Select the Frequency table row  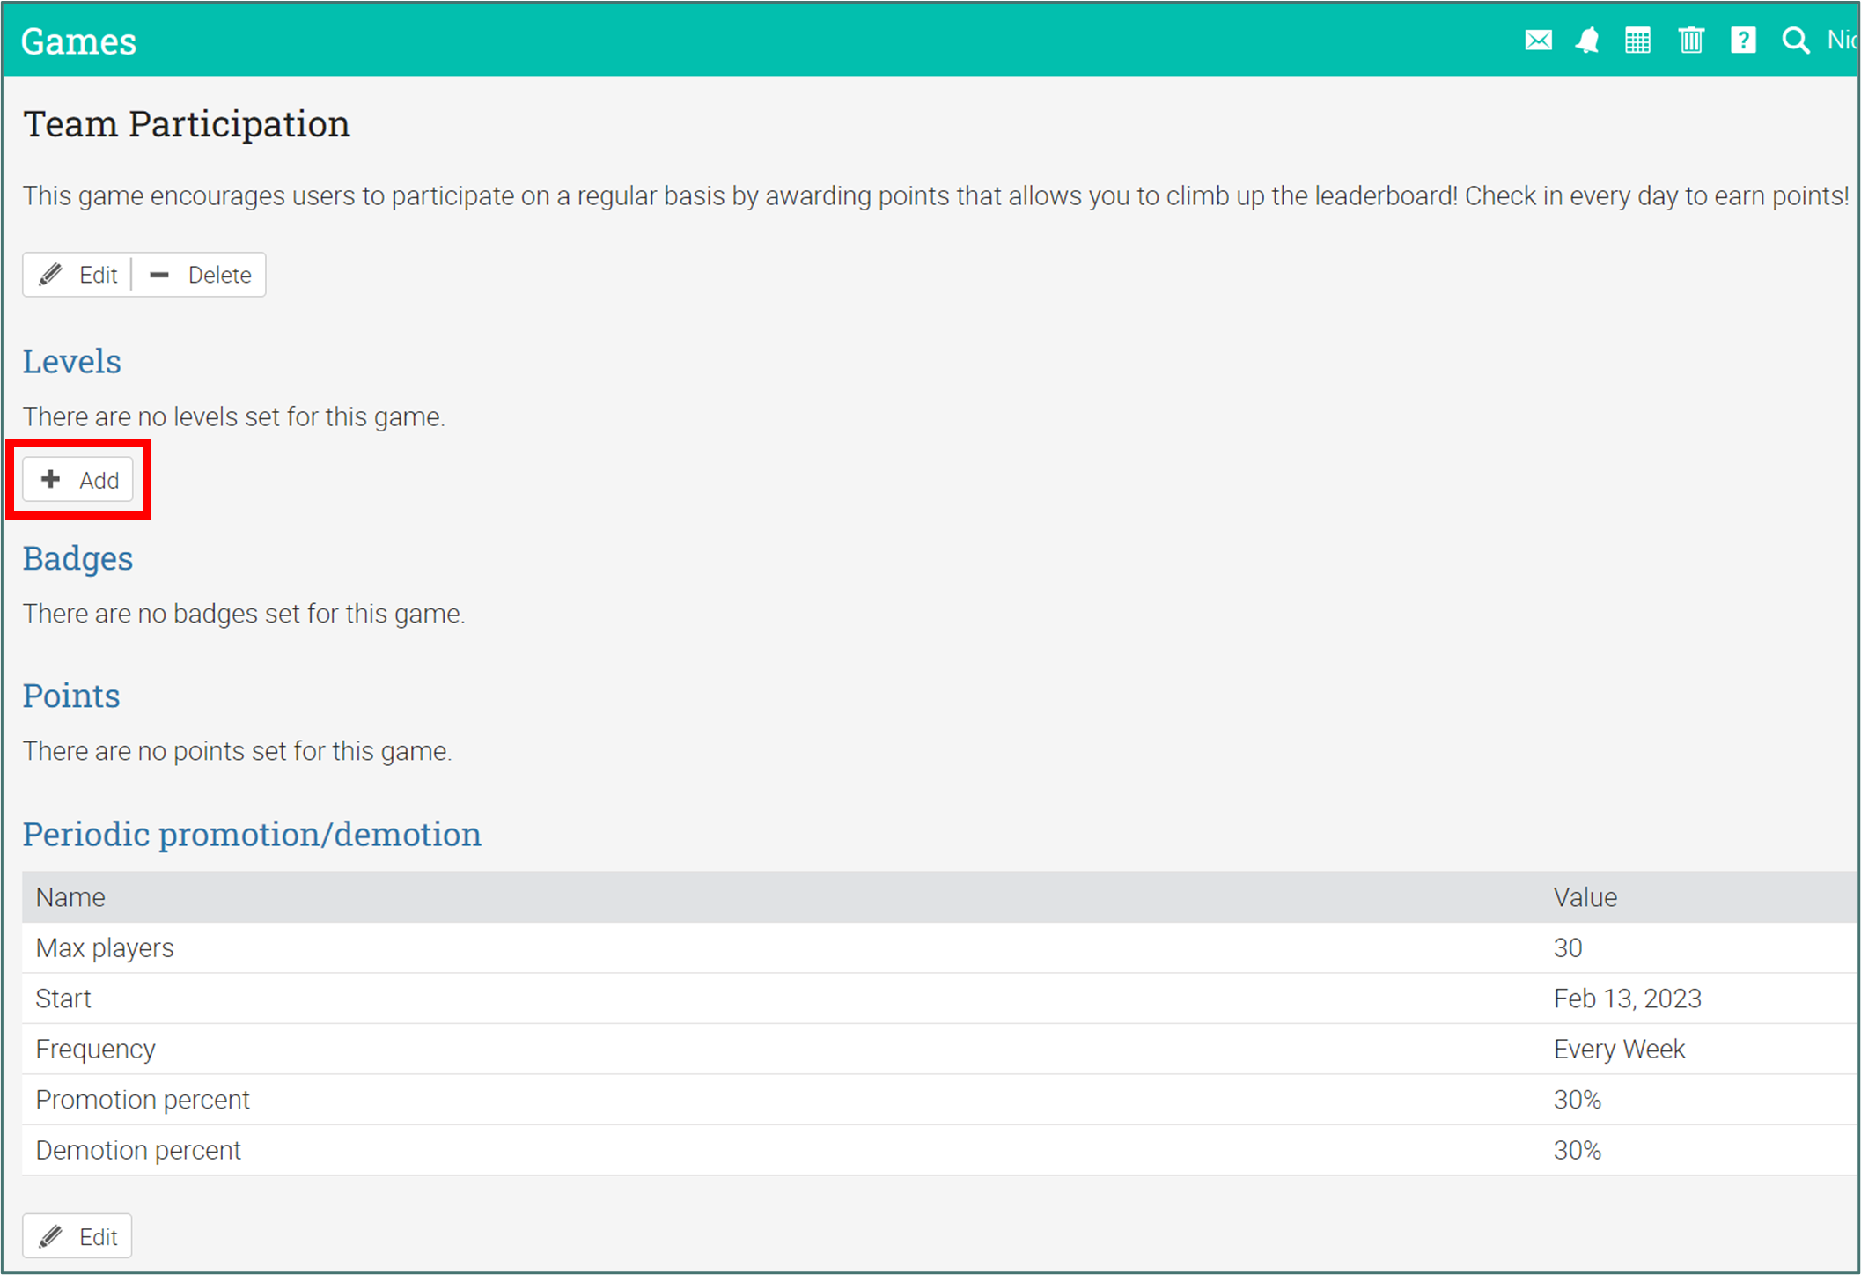point(95,1049)
